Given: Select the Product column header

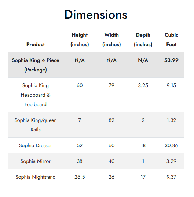Looking at the screenshot, I should pyautogui.click(x=36, y=44).
